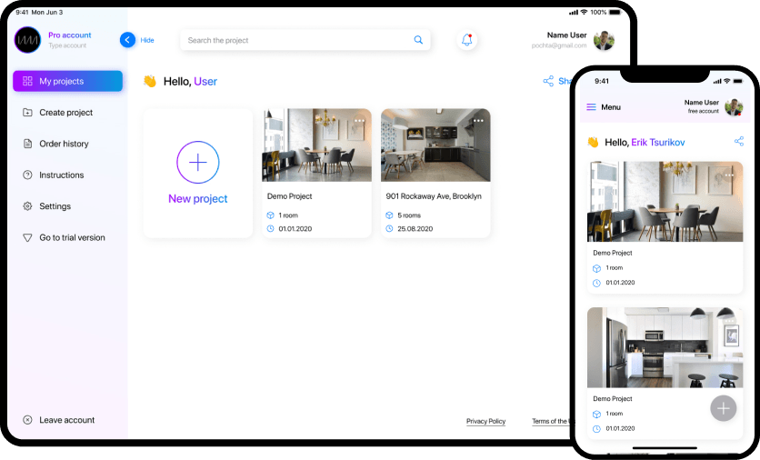
Task: Open more options on 901 Rockaway card
Action: pyautogui.click(x=478, y=121)
